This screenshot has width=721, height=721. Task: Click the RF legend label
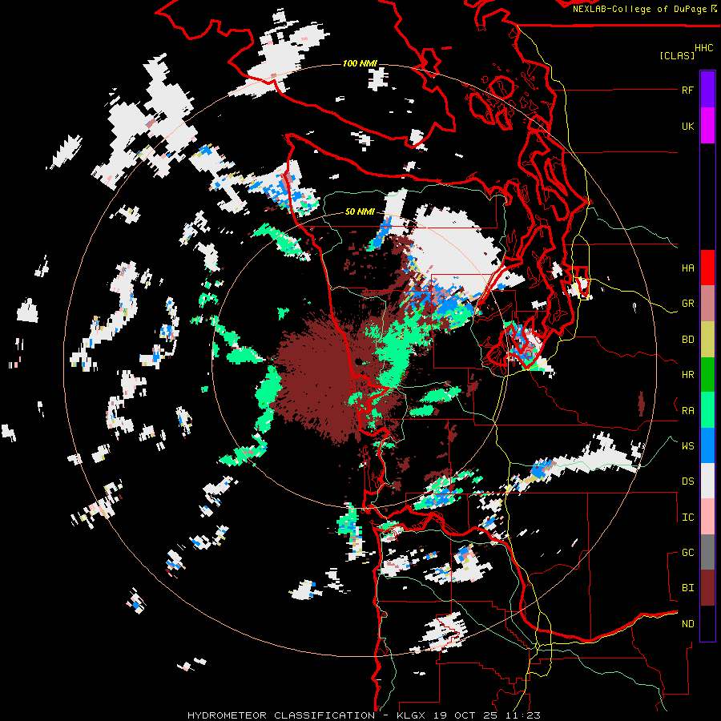tap(687, 90)
